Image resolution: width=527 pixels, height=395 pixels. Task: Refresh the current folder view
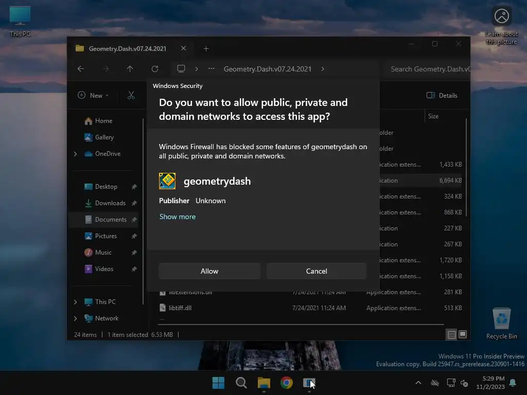click(155, 69)
